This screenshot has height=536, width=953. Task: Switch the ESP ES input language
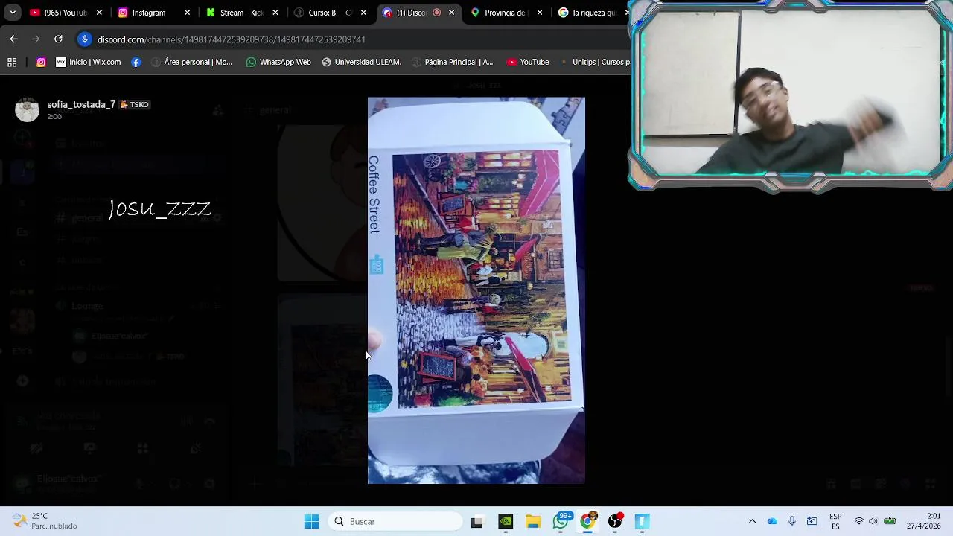(x=835, y=521)
